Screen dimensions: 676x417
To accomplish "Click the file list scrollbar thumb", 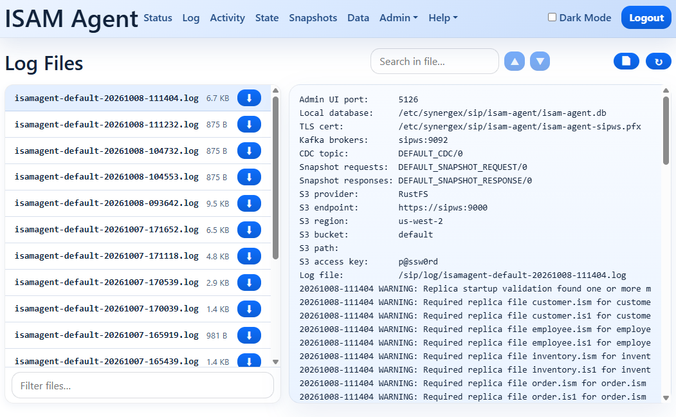I will pos(275,178).
